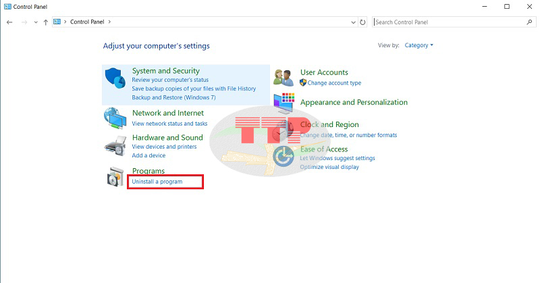
Task: Click Optimize visual display link
Action: pyautogui.click(x=329, y=168)
